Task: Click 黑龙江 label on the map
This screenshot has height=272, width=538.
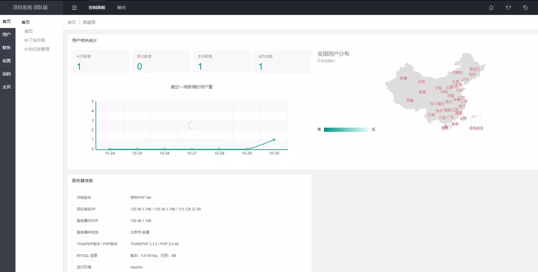Action: click(x=475, y=69)
